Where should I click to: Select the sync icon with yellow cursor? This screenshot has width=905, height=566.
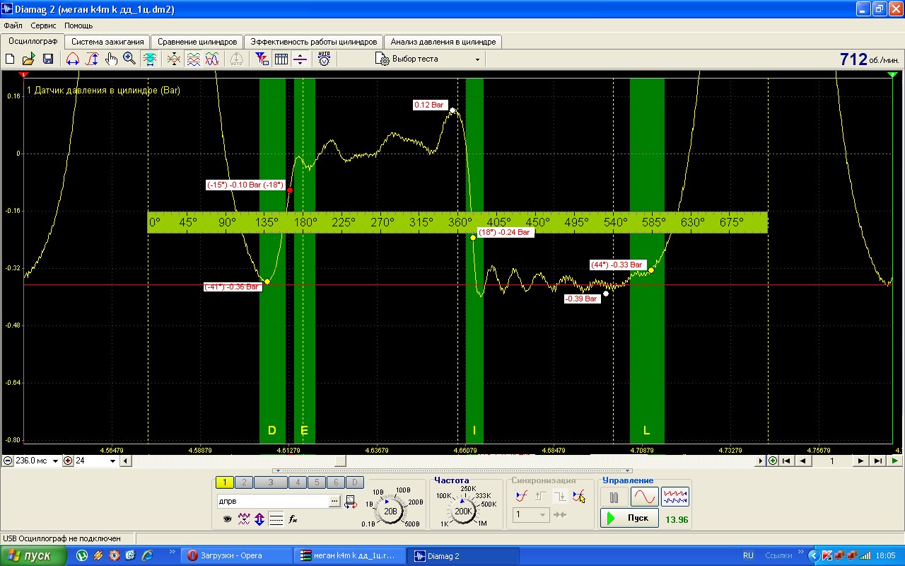click(579, 496)
